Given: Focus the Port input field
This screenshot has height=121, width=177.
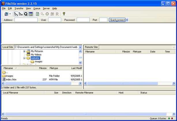Looking at the screenshot, I should [103, 20].
